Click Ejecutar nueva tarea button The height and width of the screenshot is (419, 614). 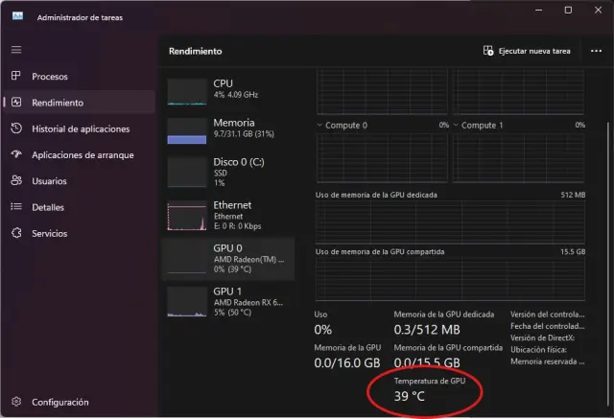528,51
